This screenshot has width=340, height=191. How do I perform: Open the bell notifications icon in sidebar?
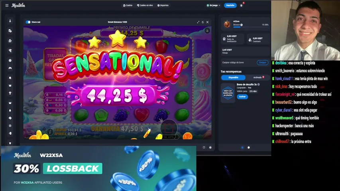[10, 111]
